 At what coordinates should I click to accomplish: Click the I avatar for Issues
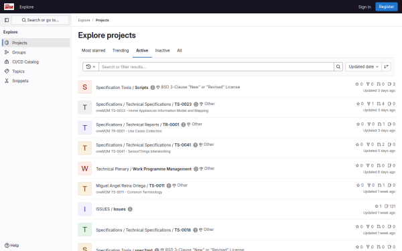tap(85, 210)
